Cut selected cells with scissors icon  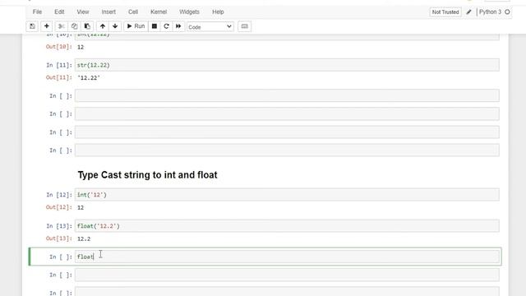[x=61, y=26]
